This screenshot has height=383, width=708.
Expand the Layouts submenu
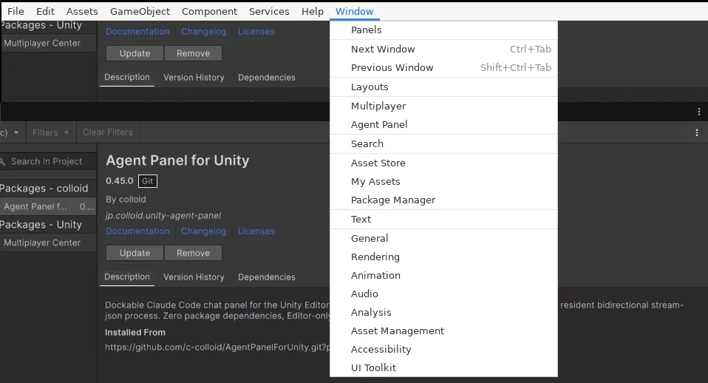[x=443, y=87]
